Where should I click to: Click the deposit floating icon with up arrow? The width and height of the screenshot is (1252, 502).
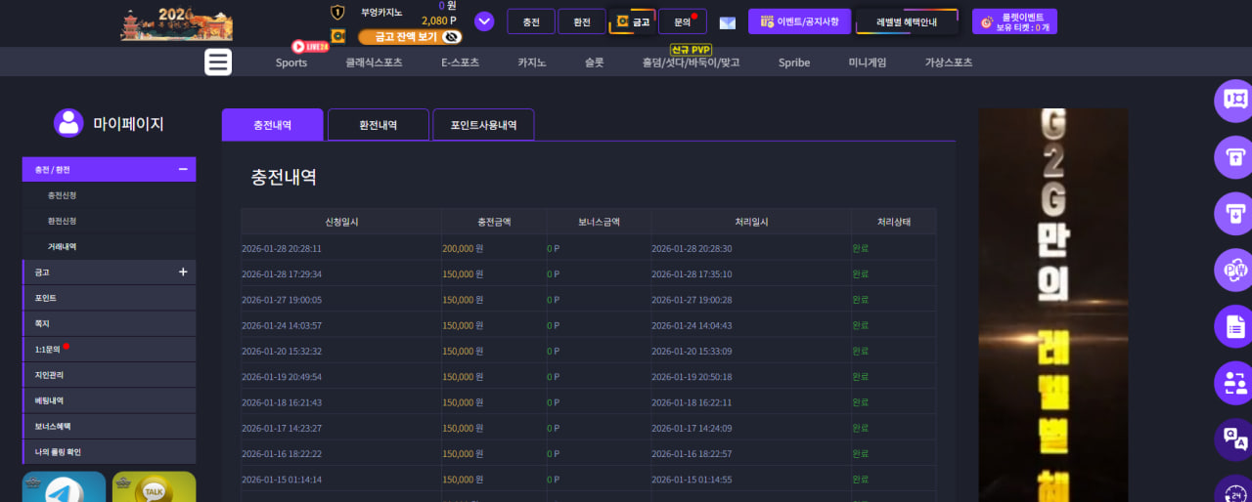click(1234, 157)
